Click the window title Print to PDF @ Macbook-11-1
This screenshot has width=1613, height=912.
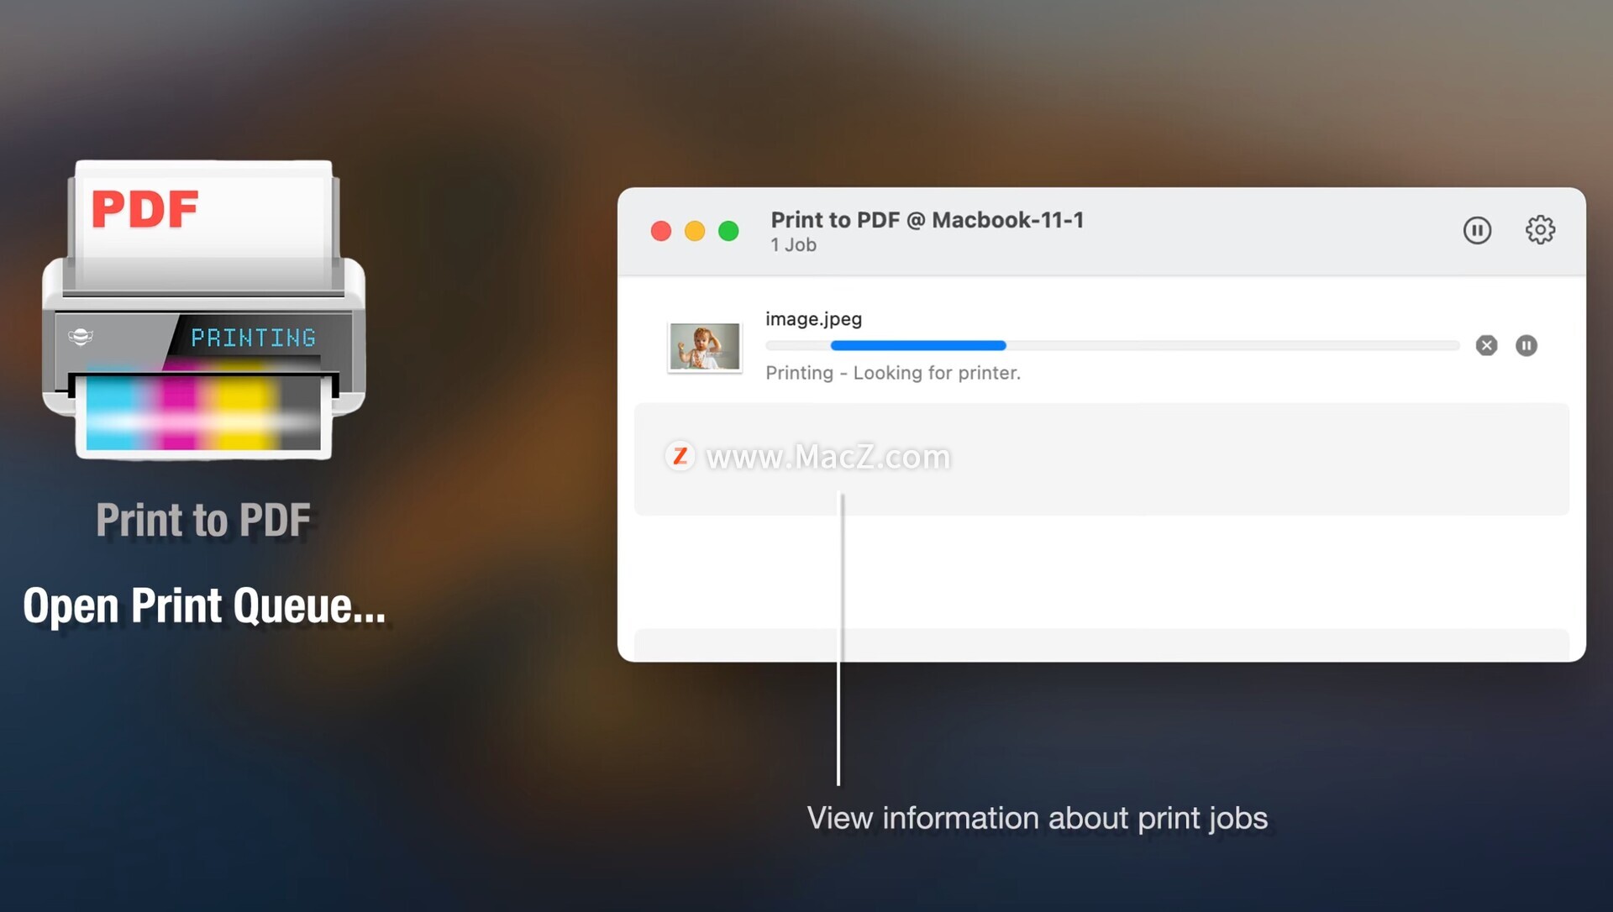pyautogui.click(x=927, y=220)
